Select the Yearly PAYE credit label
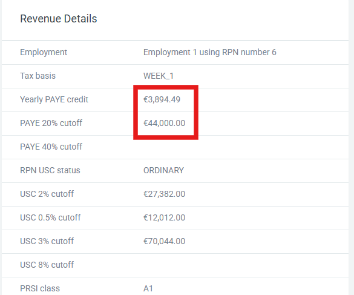This screenshot has height=295, width=354. click(54, 99)
